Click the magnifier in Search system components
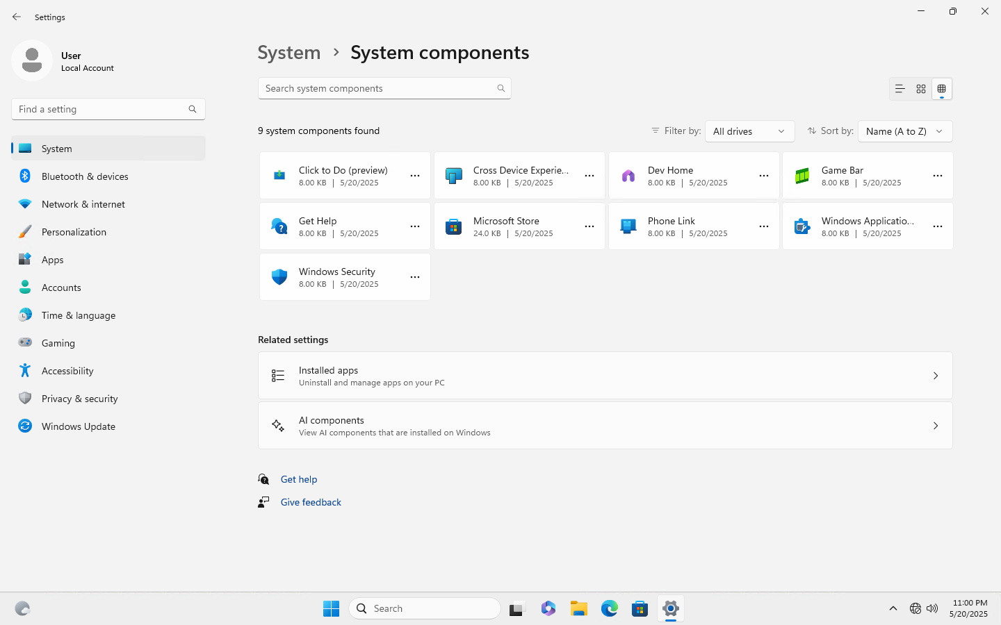 (501, 88)
